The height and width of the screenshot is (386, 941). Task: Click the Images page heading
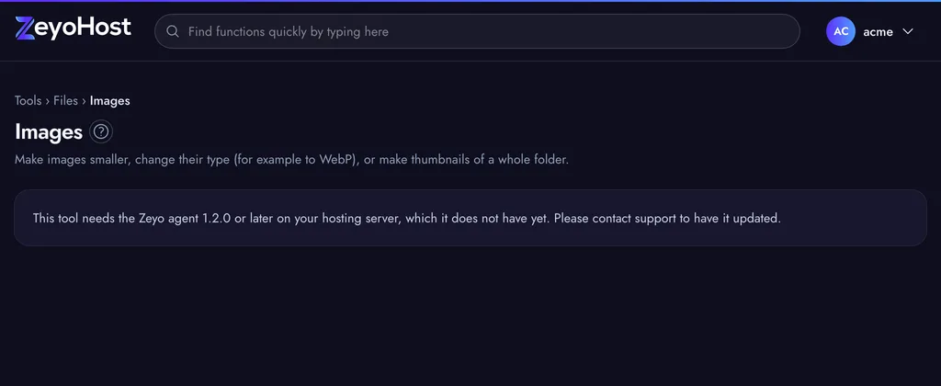49,131
